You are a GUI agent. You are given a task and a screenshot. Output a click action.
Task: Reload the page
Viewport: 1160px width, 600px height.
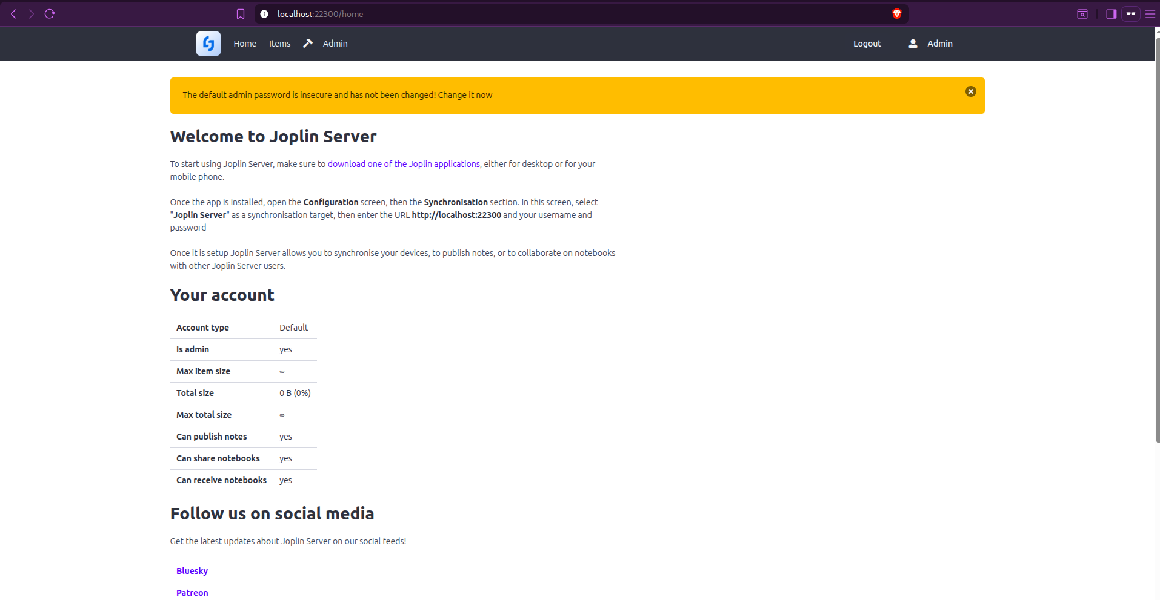click(50, 14)
